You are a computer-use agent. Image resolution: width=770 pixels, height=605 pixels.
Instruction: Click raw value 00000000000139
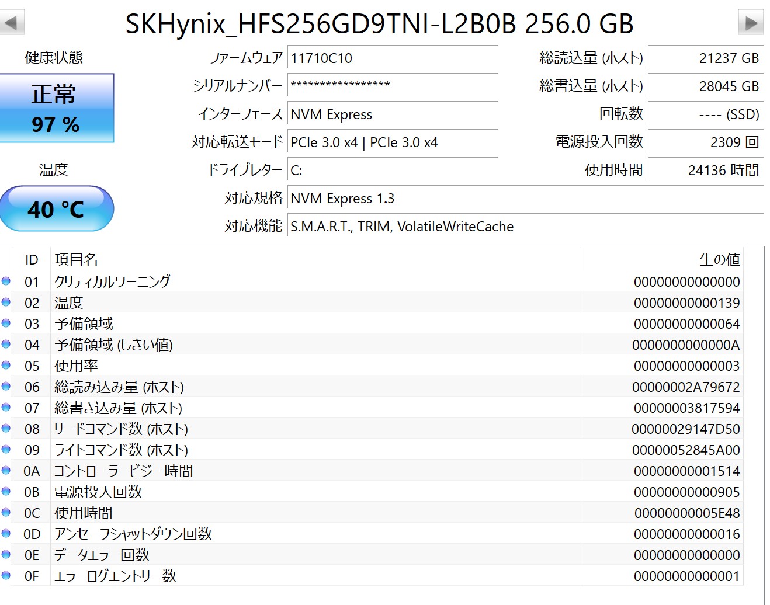687,303
